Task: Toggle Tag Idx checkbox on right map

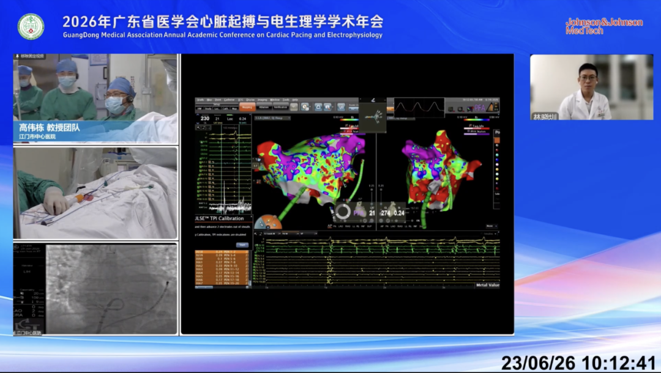Action: 471,125
